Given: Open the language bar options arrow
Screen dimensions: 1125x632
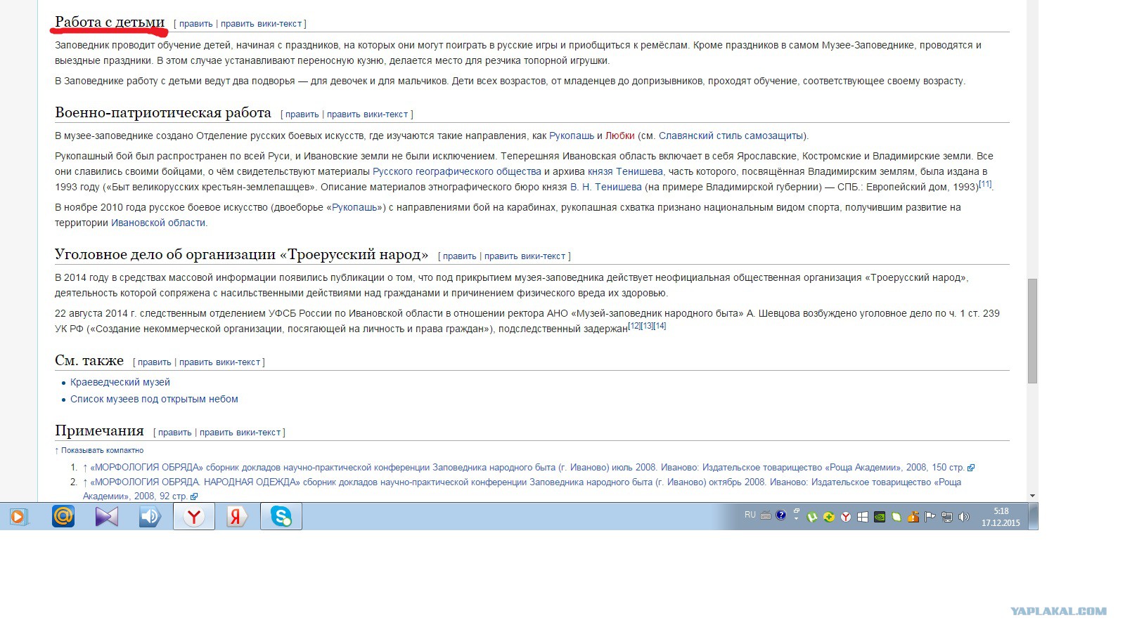Looking at the screenshot, I should [796, 519].
